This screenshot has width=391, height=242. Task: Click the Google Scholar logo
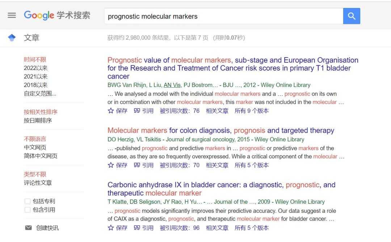coord(57,16)
